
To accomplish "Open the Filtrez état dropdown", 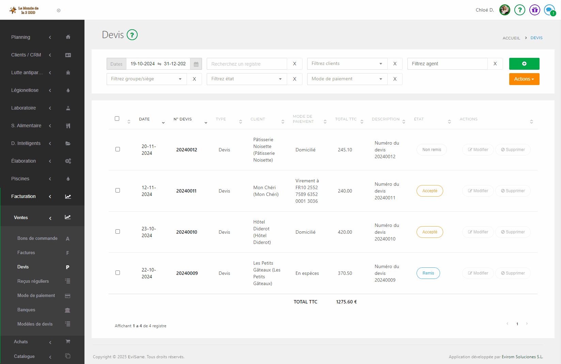I will click(247, 79).
